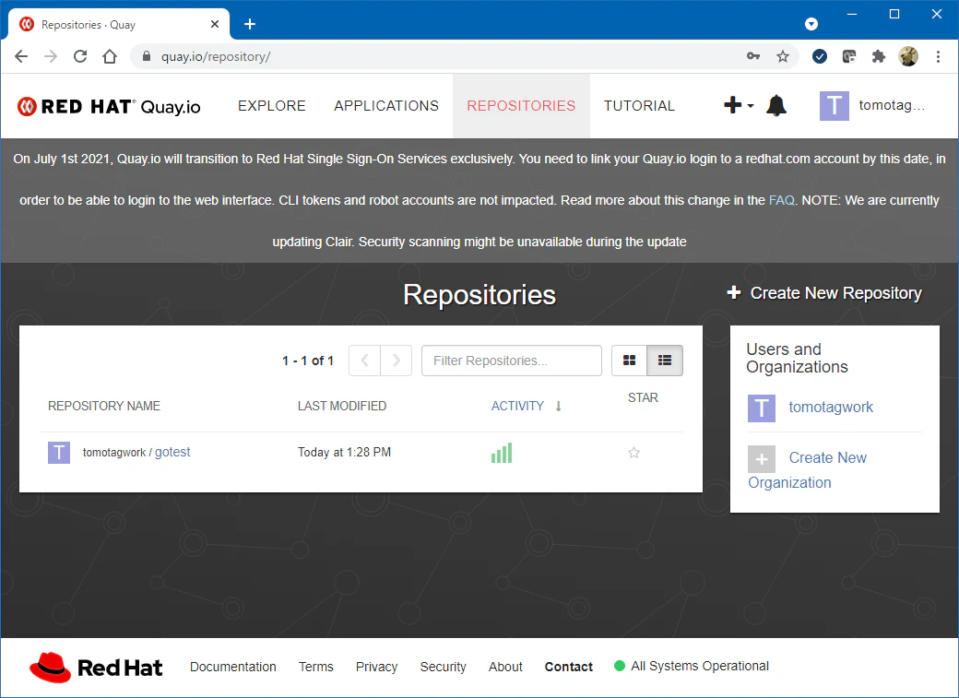The height and width of the screenshot is (698, 959).
Task: Open the EXPLORE nav item
Action: pyautogui.click(x=271, y=106)
